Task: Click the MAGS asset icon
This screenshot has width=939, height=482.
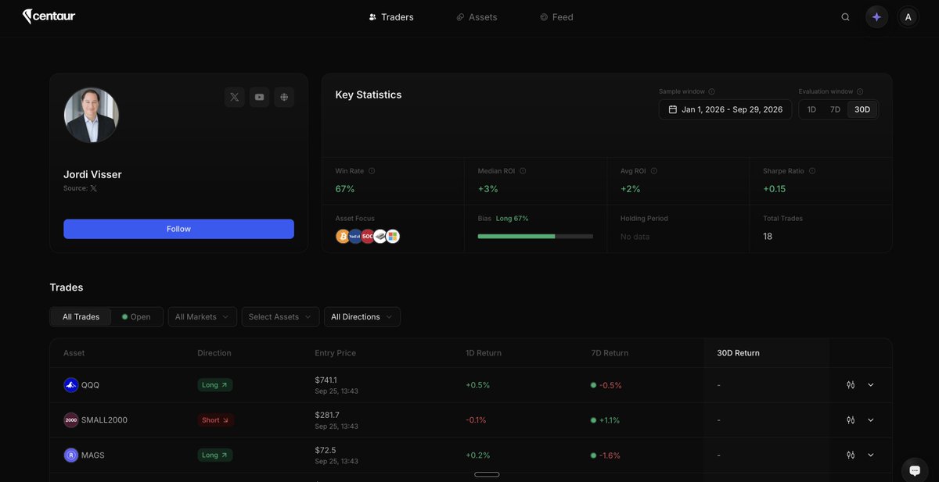Action: pos(71,455)
